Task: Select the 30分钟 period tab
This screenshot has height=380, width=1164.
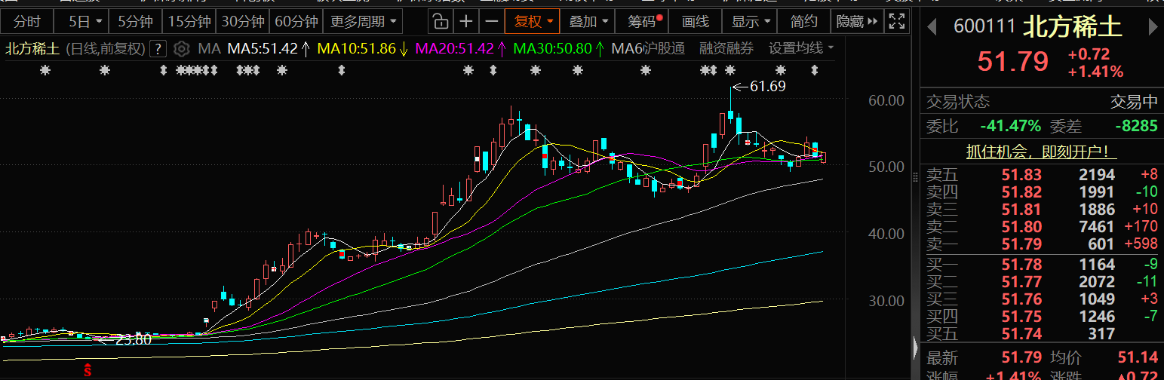Action: click(243, 21)
